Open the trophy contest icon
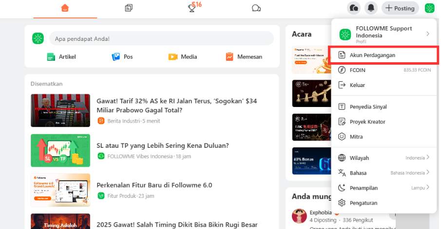This screenshot has height=229, width=441. coord(192,8)
